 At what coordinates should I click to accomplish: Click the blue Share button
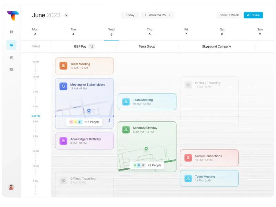(253, 15)
